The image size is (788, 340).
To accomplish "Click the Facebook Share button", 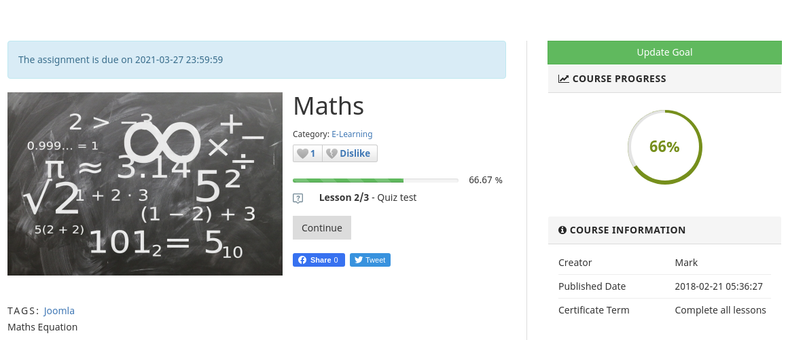I will pyautogui.click(x=319, y=260).
